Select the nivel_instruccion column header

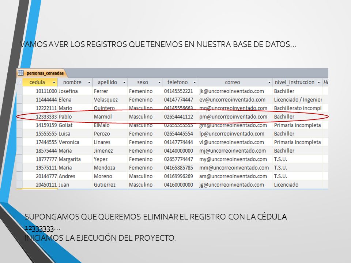click(297, 82)
